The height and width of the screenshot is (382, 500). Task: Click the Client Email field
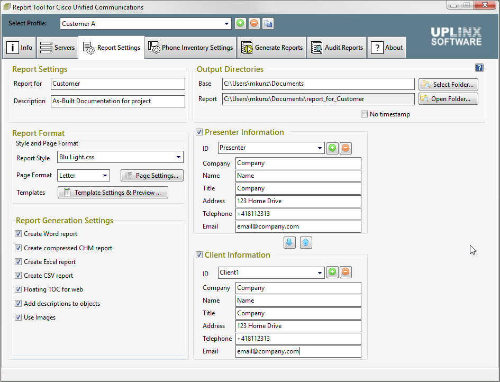[298, 351]
